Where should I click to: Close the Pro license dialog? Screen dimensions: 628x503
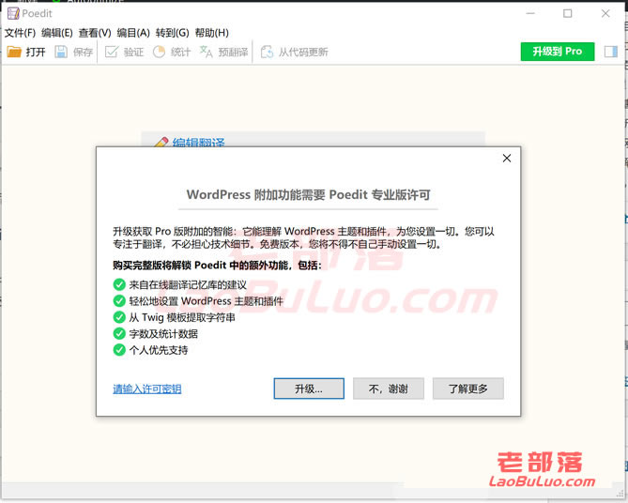[507, 159]
